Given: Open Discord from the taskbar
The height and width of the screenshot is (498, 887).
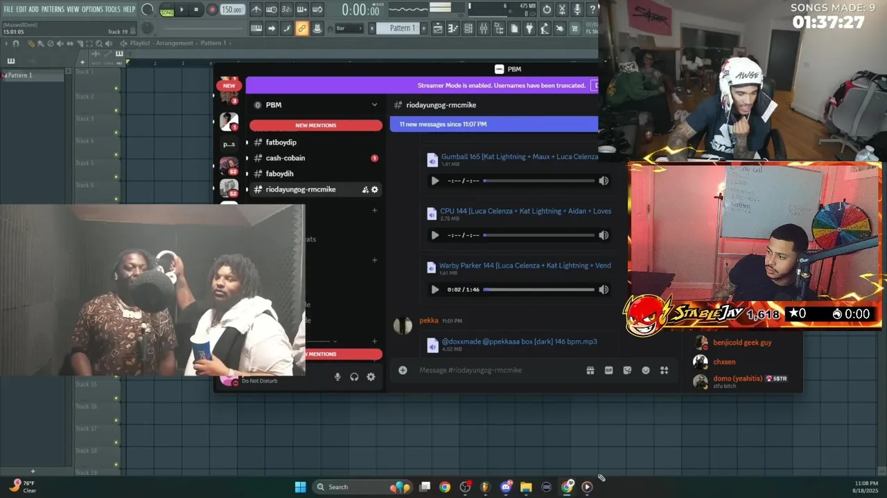Looking at the screenshot, I should pyautogui.click(x=506, y=487).
